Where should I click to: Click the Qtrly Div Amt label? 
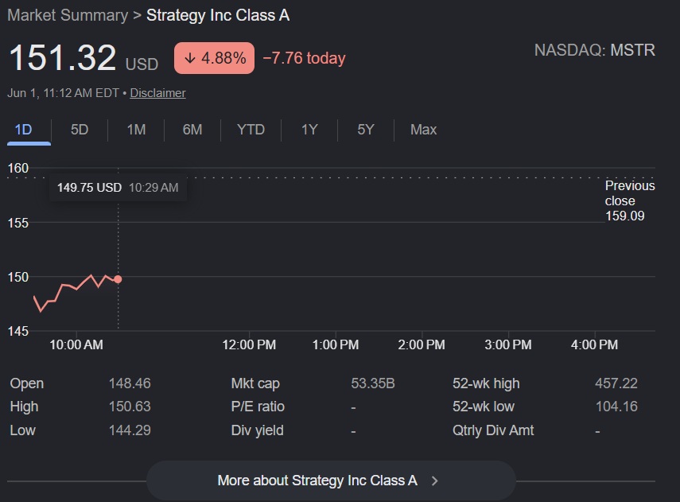(x=493, y=430)
